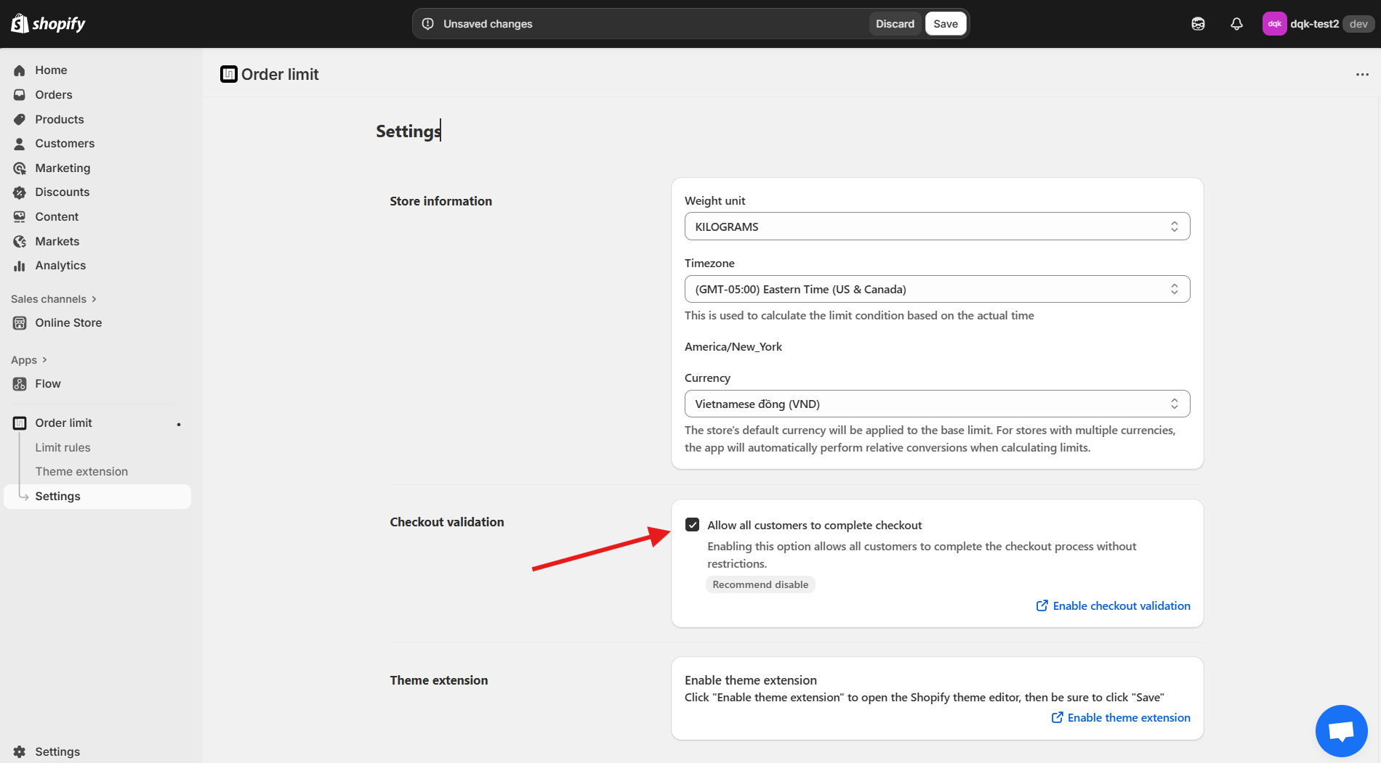Click the Shopify logo in header

click(x=48, y=23)
